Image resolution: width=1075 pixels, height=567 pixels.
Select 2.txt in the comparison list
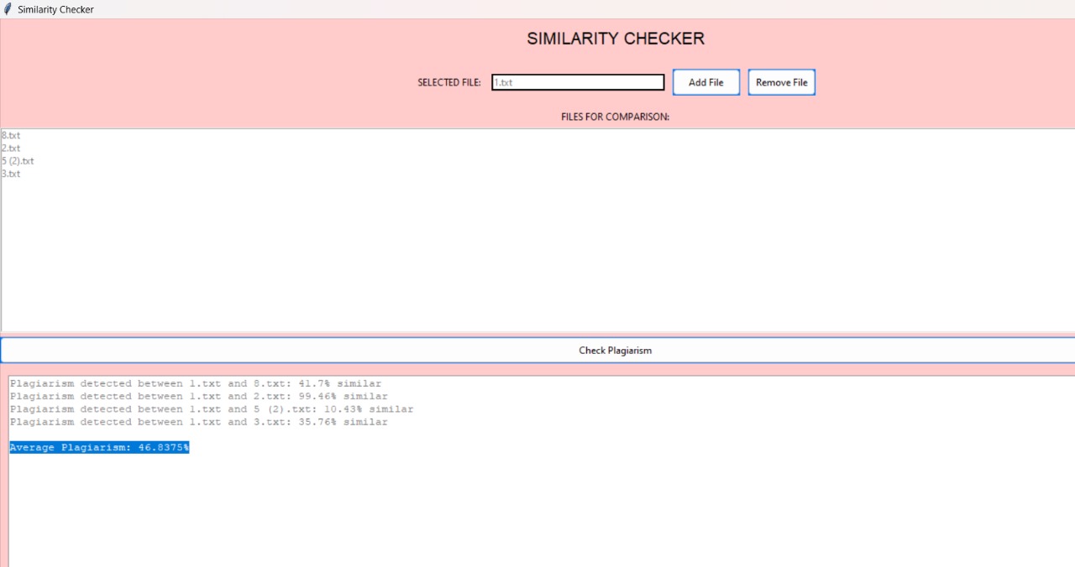[11, 148]
